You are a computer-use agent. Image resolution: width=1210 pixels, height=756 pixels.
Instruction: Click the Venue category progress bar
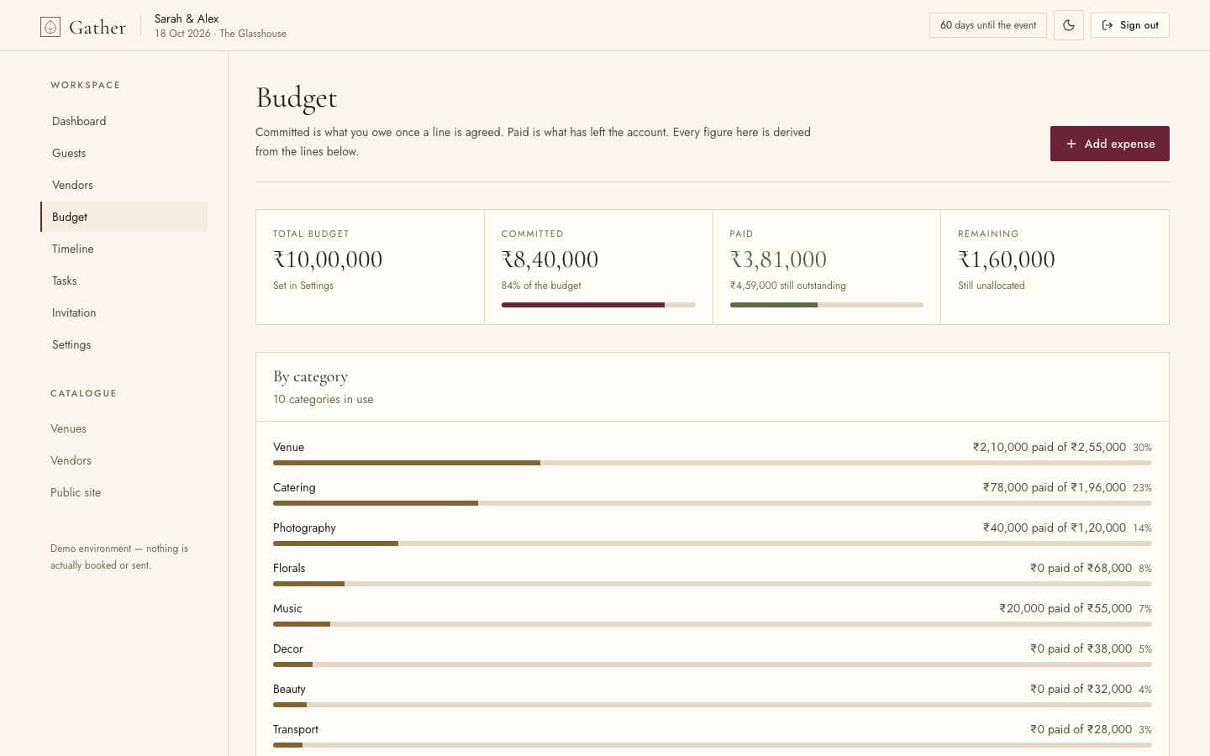coord(713,463)
